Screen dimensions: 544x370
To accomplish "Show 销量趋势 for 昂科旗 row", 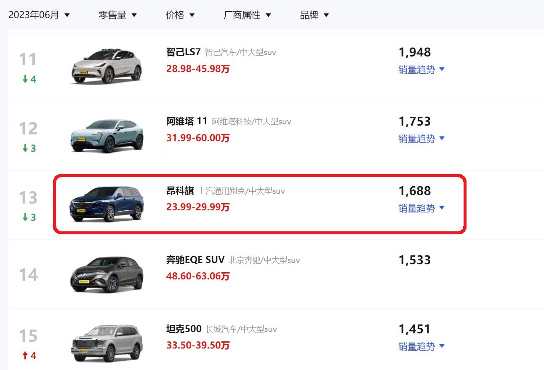I will [x=421, y=208].
